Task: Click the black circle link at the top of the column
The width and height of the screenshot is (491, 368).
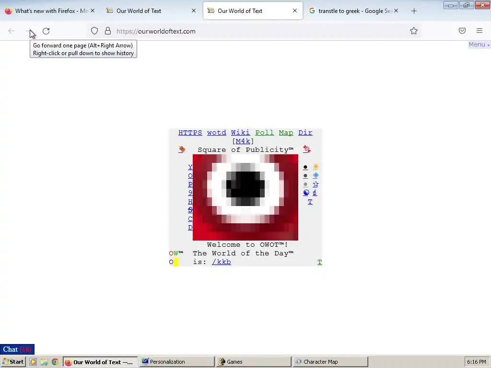Action: point(305,167)
